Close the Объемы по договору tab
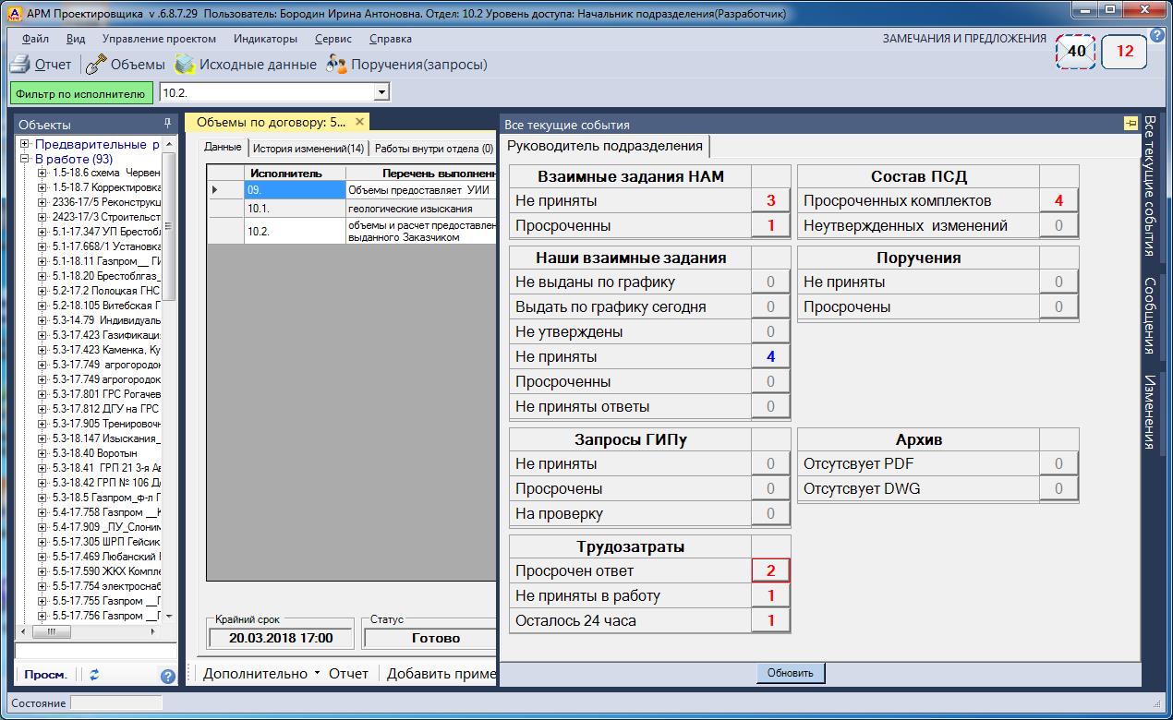Viewport: 1173px width, 720px height. tap(359, 122)
